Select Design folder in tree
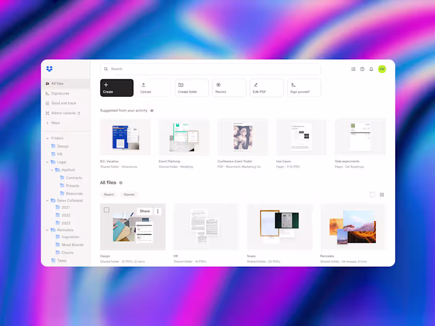 tap(60, 146)
